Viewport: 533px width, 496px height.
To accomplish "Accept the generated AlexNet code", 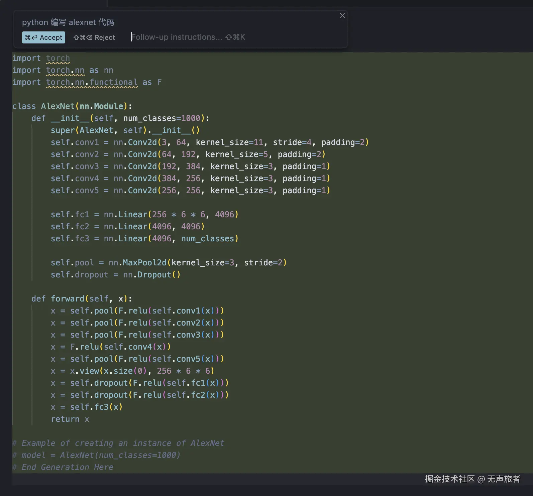I will [43, 37].
